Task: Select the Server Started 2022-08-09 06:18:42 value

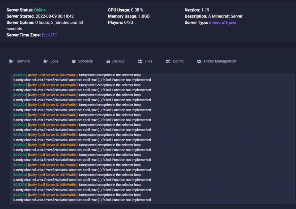Action: tap(55, 16)
